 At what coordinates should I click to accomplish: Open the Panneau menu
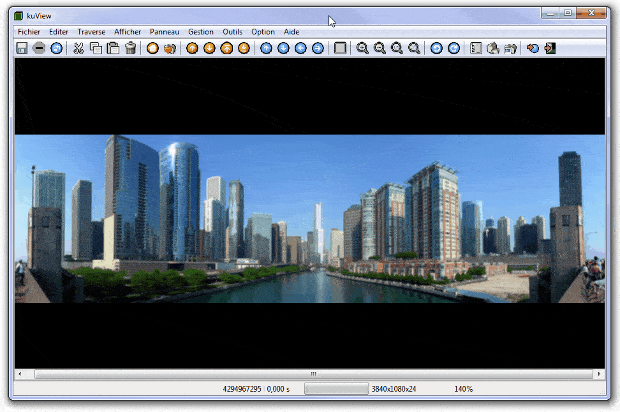click(x=165, y=32)
